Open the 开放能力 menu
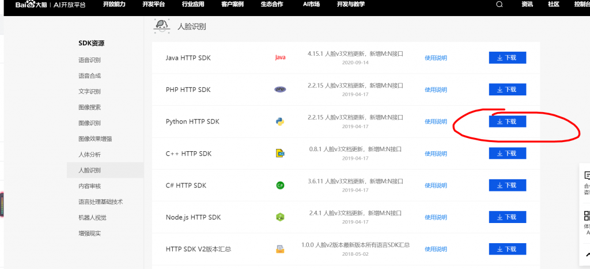 tap(115, 5)
